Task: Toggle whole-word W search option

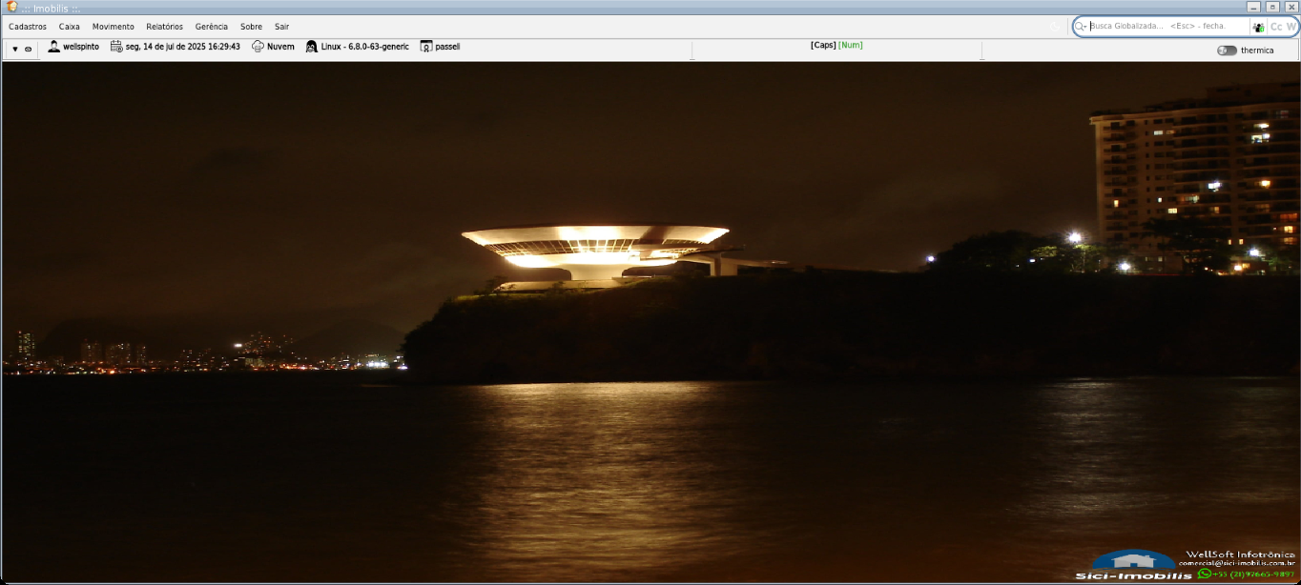Action: (1291, 27)
